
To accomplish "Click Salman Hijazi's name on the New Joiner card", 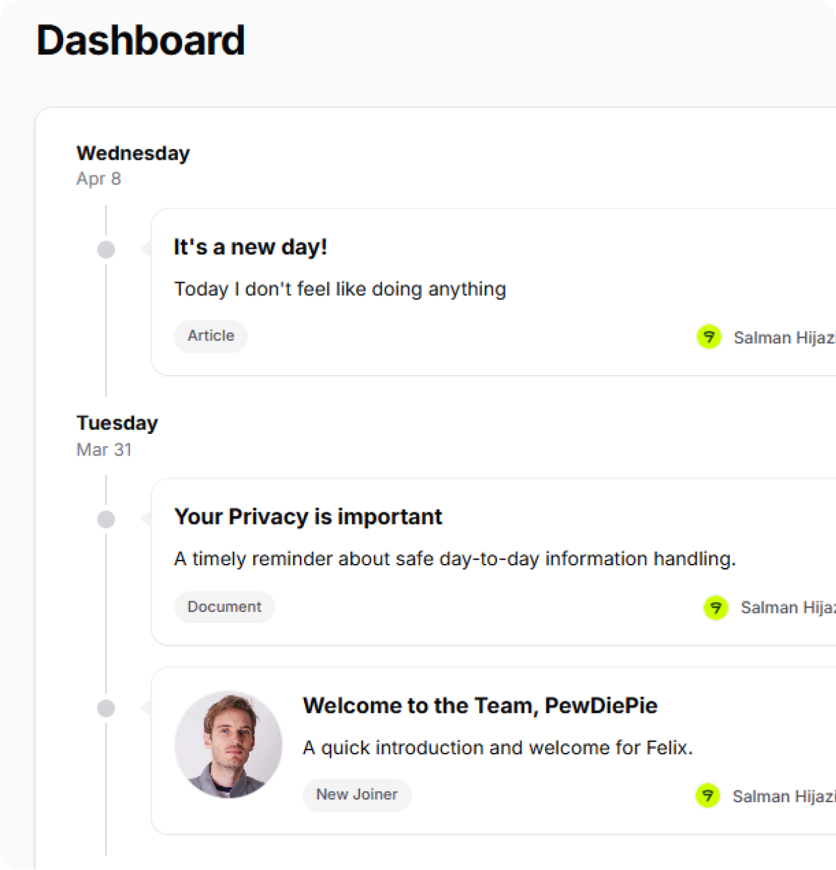I will [783, 796].
